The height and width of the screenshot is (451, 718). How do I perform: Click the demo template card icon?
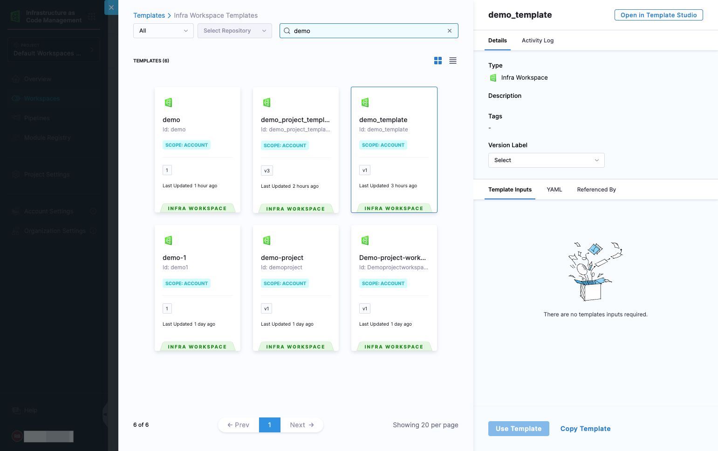[169, 102]
